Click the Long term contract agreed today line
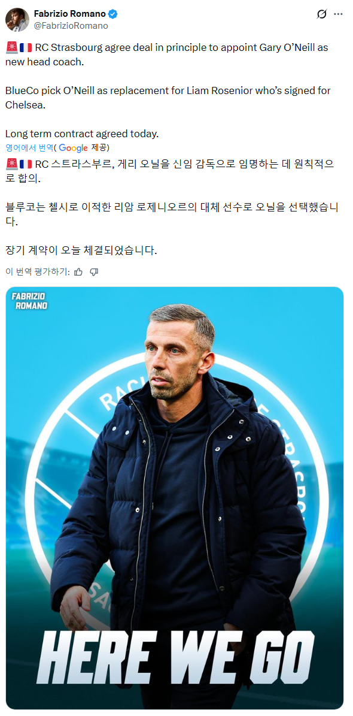 click(81, 134)
